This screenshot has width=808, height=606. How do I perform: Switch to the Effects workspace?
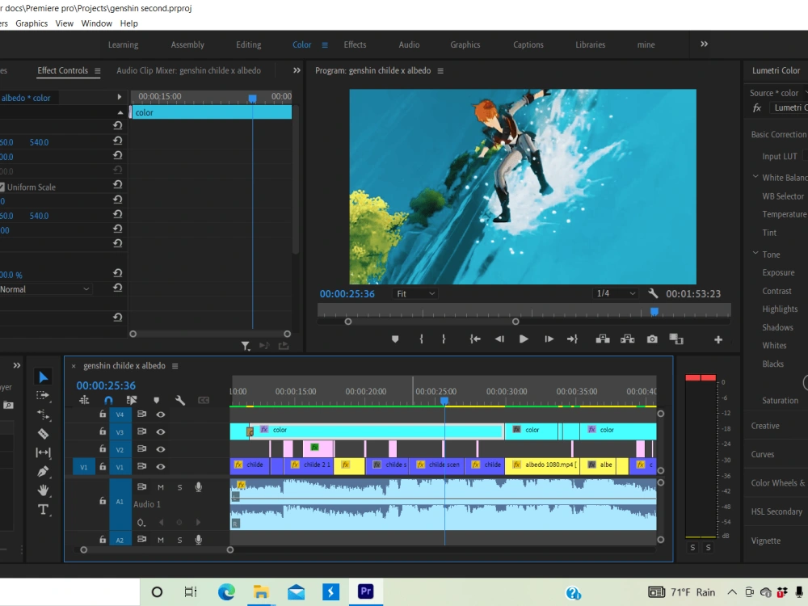pos(355,44)
